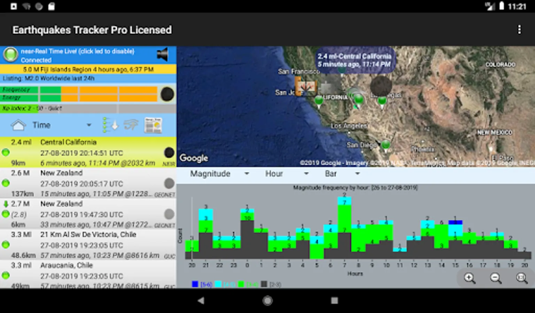
Task: Tap the San Francisco label on map
Action: (x=299, y=72)
